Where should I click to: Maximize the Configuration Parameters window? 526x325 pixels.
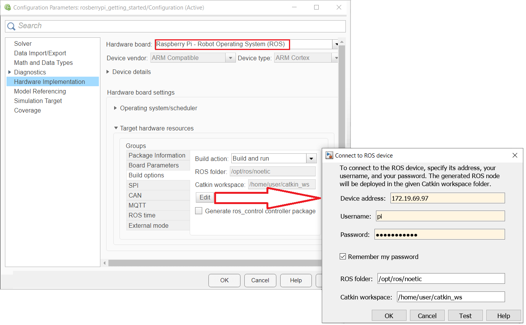point(316,7)
